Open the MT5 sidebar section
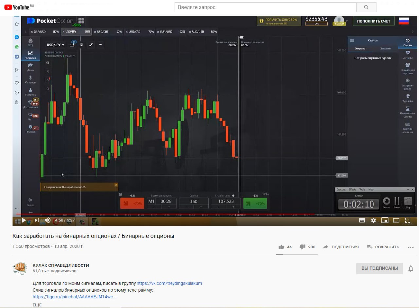This screenshot has width=419, height=308. coord(30,43)
